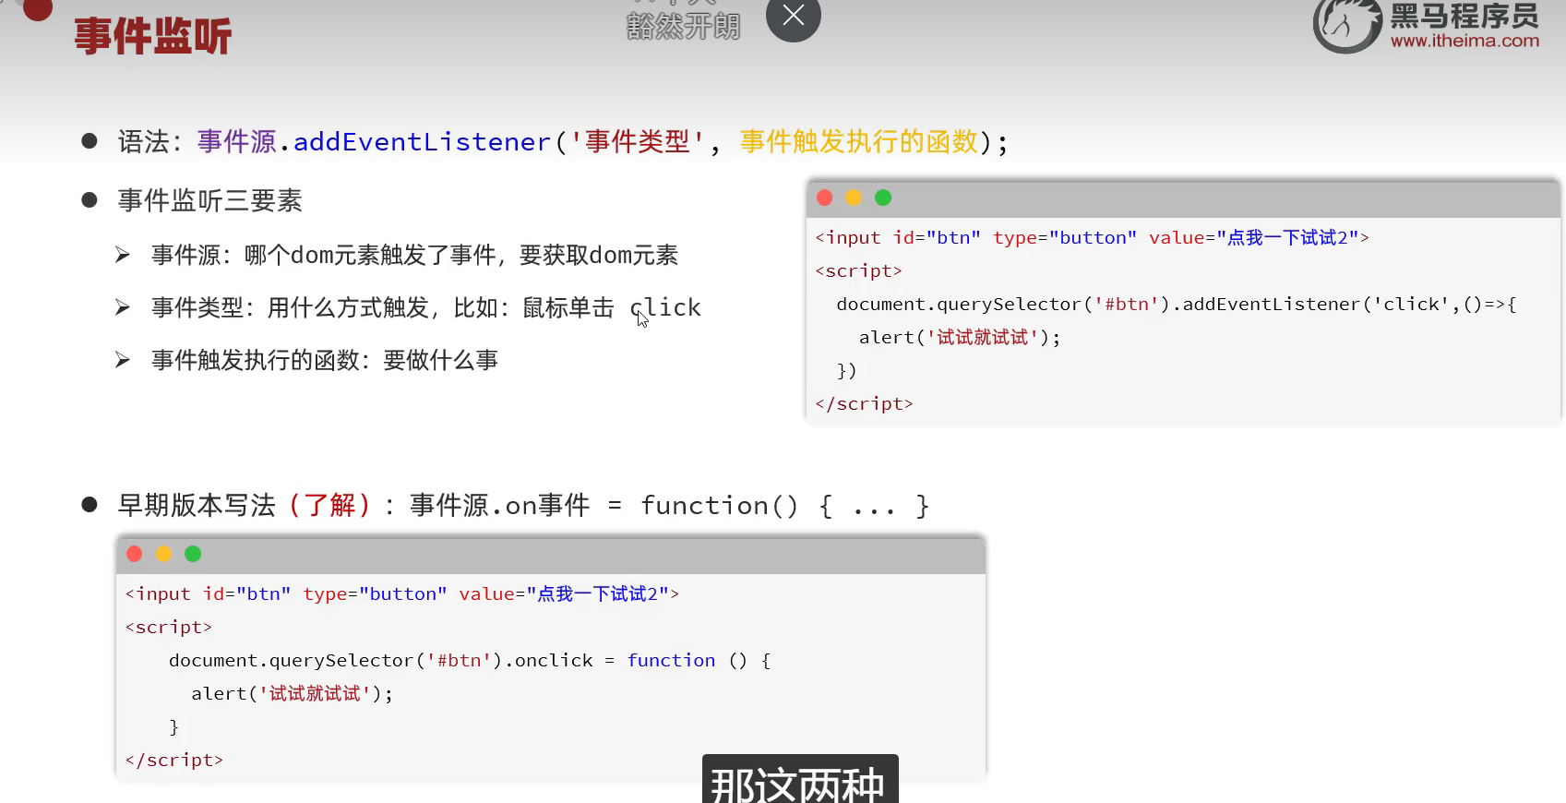Click the alert line in lower code window

click(292, 694)
